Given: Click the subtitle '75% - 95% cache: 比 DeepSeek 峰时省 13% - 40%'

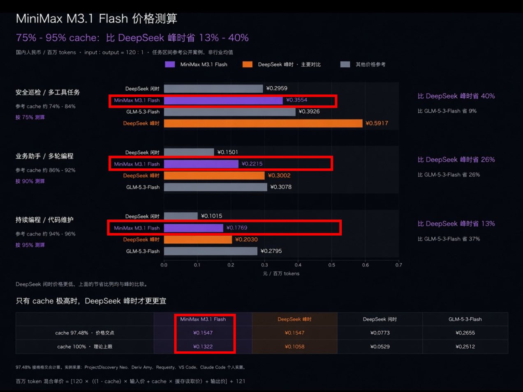Looking at the screenshot, I should 132,38.
